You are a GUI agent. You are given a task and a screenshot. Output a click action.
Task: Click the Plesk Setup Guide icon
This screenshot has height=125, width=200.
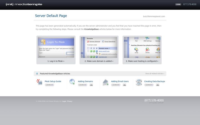[39, 82]
